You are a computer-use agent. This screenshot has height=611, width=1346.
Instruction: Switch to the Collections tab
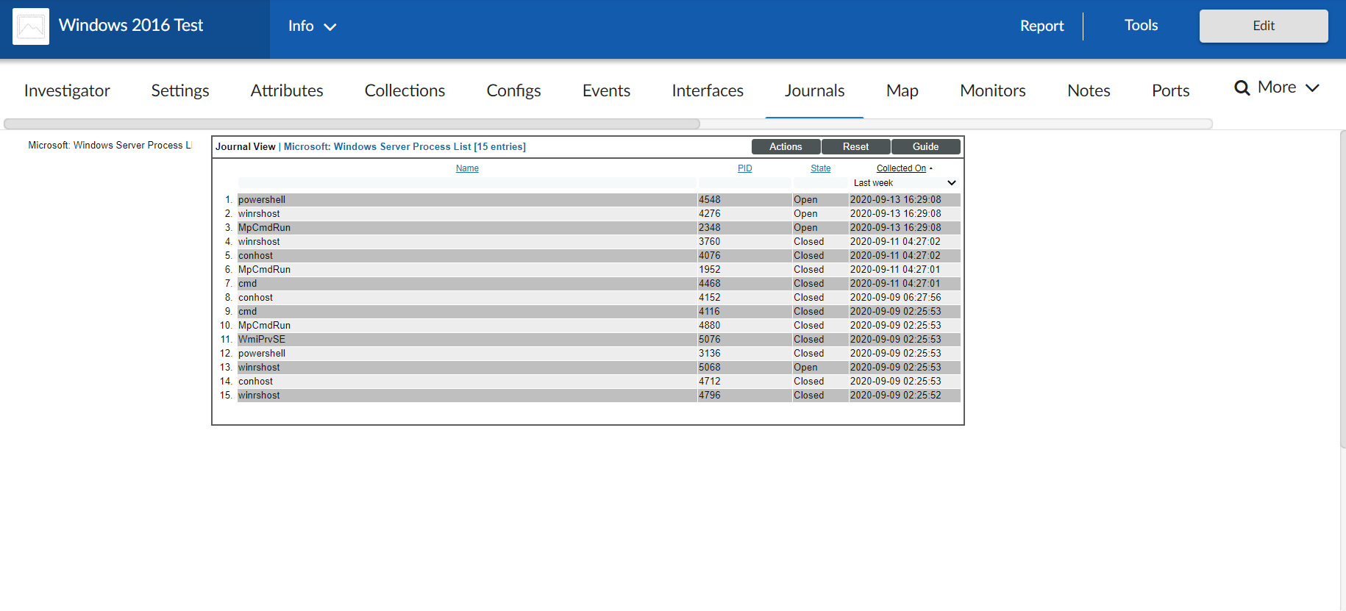pos(405,90)
